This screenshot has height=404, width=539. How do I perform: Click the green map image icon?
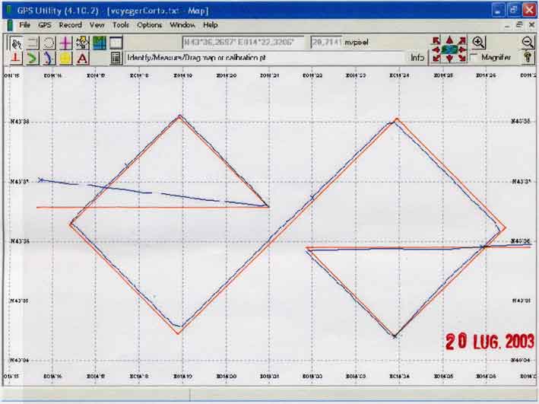point(99,43)
